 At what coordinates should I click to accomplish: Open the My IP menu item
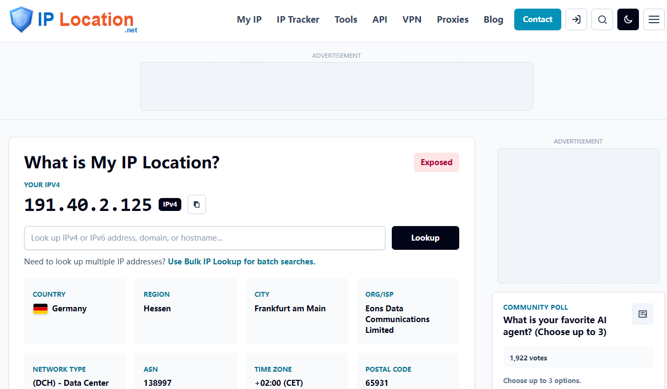(249, 19)
